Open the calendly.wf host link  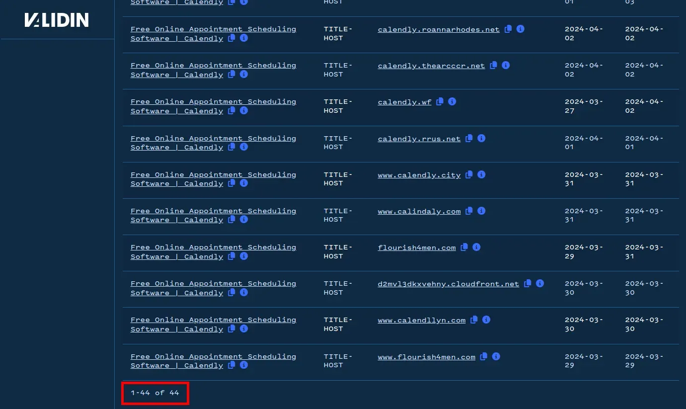[x=404, y=102]
